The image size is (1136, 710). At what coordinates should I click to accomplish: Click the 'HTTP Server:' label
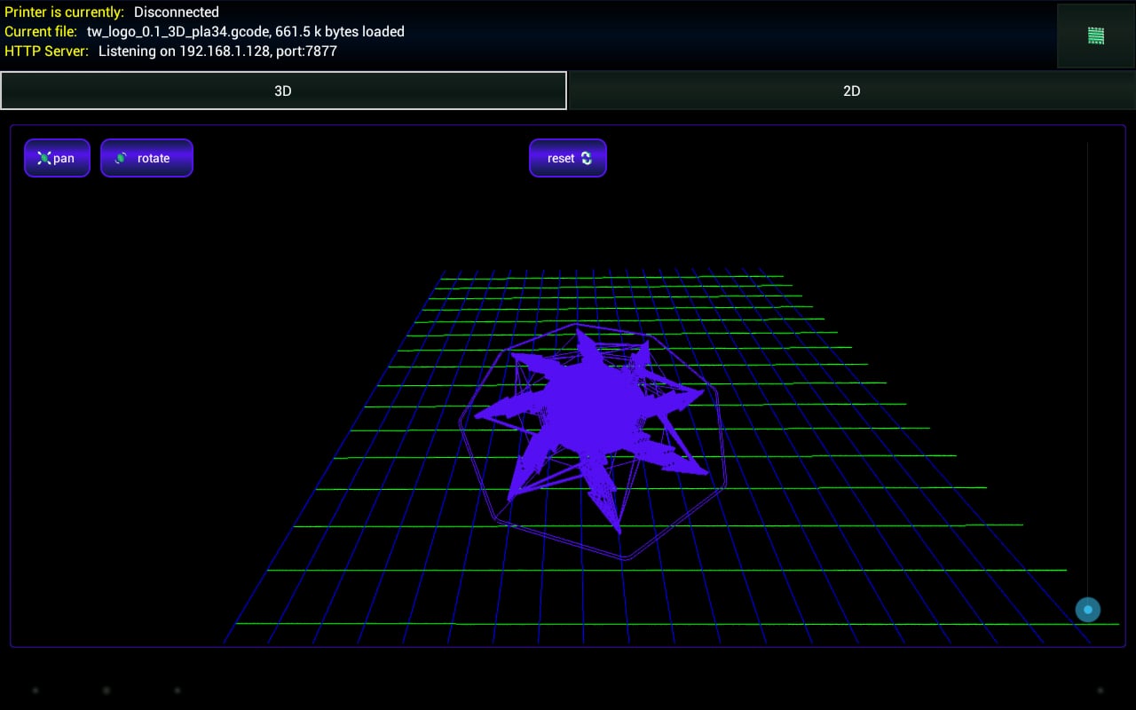[x=47, y=51]
